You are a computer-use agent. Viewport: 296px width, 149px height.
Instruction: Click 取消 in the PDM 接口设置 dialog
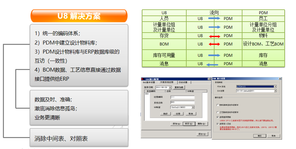[274, 136]
